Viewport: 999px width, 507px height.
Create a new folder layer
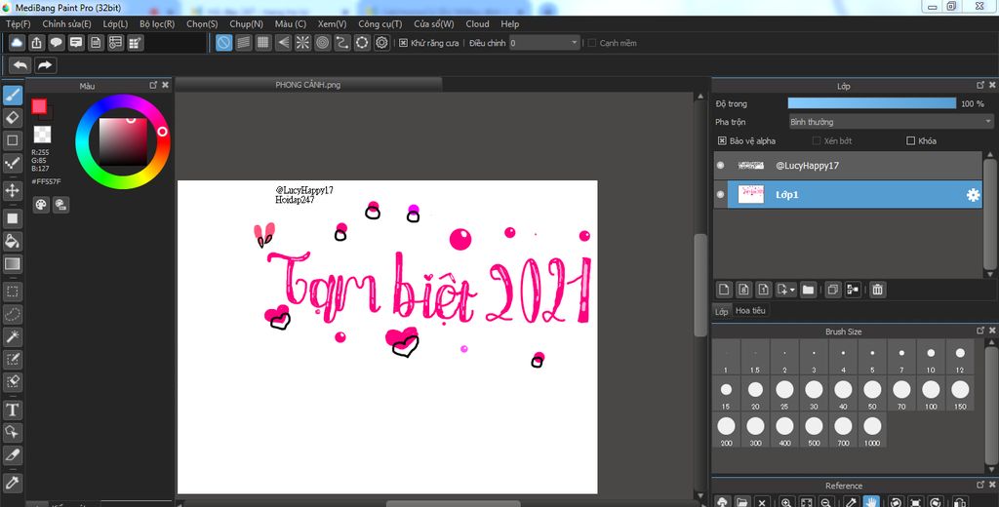808,290
